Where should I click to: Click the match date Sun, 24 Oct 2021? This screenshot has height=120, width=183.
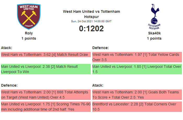pos(92,21)
